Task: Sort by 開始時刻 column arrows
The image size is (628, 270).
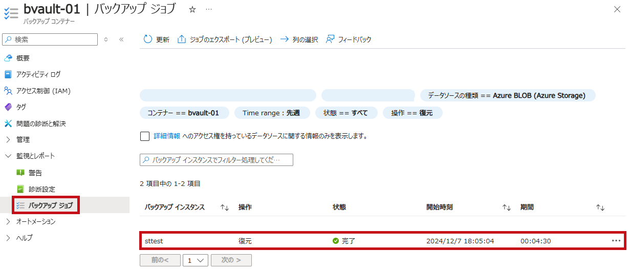Action: point(507,207)
